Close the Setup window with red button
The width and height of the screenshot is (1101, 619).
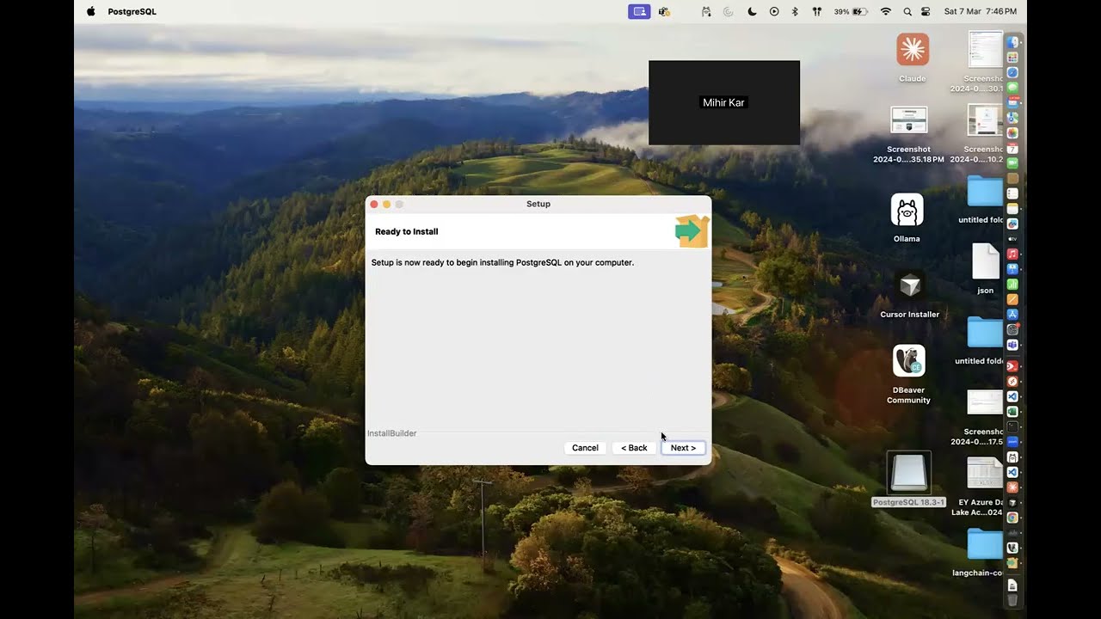click(x=374, y=204)
